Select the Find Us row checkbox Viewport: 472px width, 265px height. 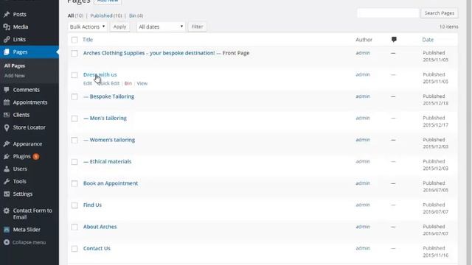click(74, 205)
